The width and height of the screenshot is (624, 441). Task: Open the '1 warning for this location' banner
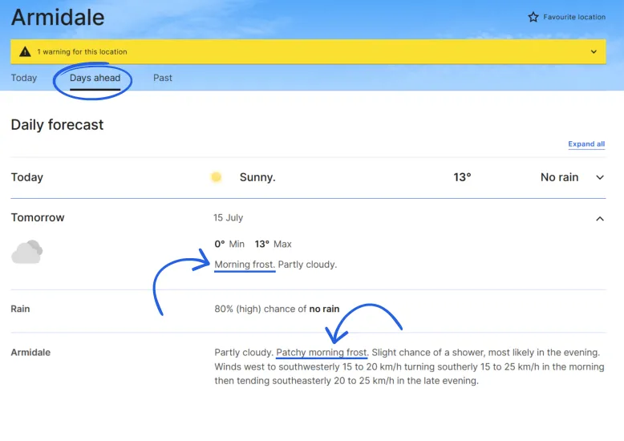pyautogui.click(x=308, y=52)
